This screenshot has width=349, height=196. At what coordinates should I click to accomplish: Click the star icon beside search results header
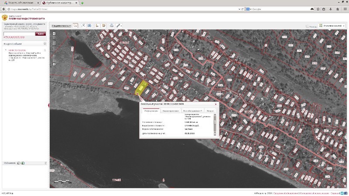click(x=45, y=44)
